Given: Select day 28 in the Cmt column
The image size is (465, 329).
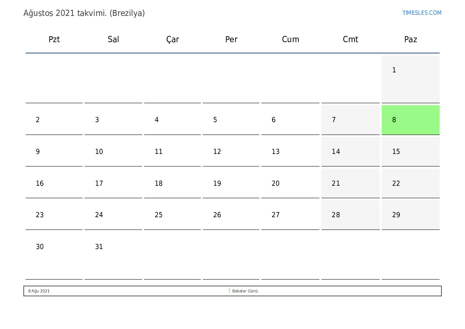Looking at the screenshot, I should point(350,215).
